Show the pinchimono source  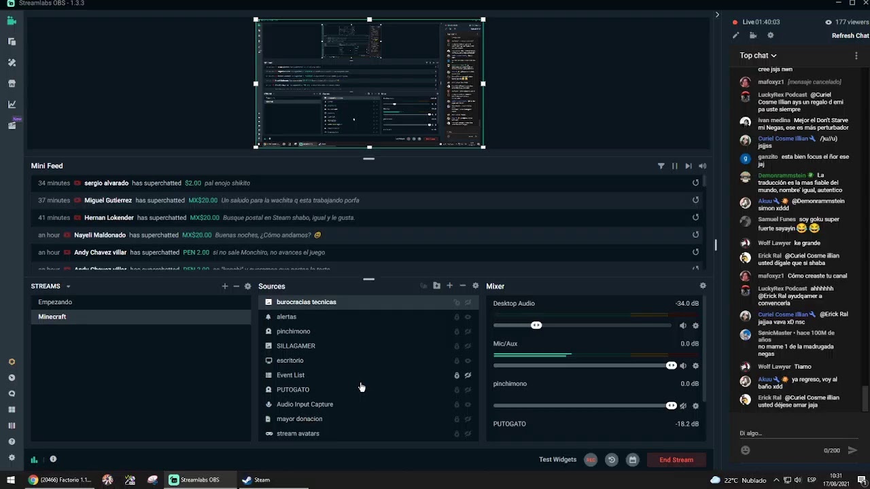point(468,331)
